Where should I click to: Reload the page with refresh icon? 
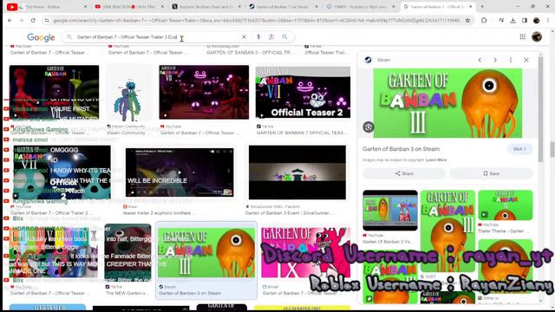33,21
